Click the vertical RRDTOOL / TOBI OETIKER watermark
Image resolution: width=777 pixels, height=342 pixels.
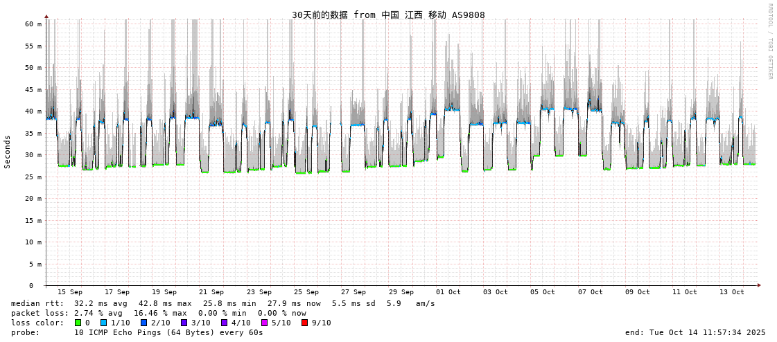769,42
